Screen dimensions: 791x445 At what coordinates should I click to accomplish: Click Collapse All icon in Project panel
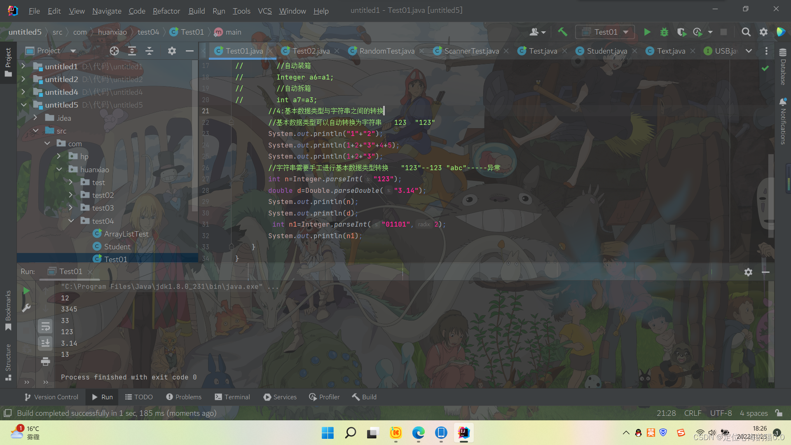tap(150, 51)
